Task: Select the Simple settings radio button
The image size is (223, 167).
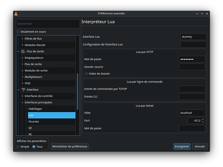Action: pyautogui.click(x=18, y=147)
